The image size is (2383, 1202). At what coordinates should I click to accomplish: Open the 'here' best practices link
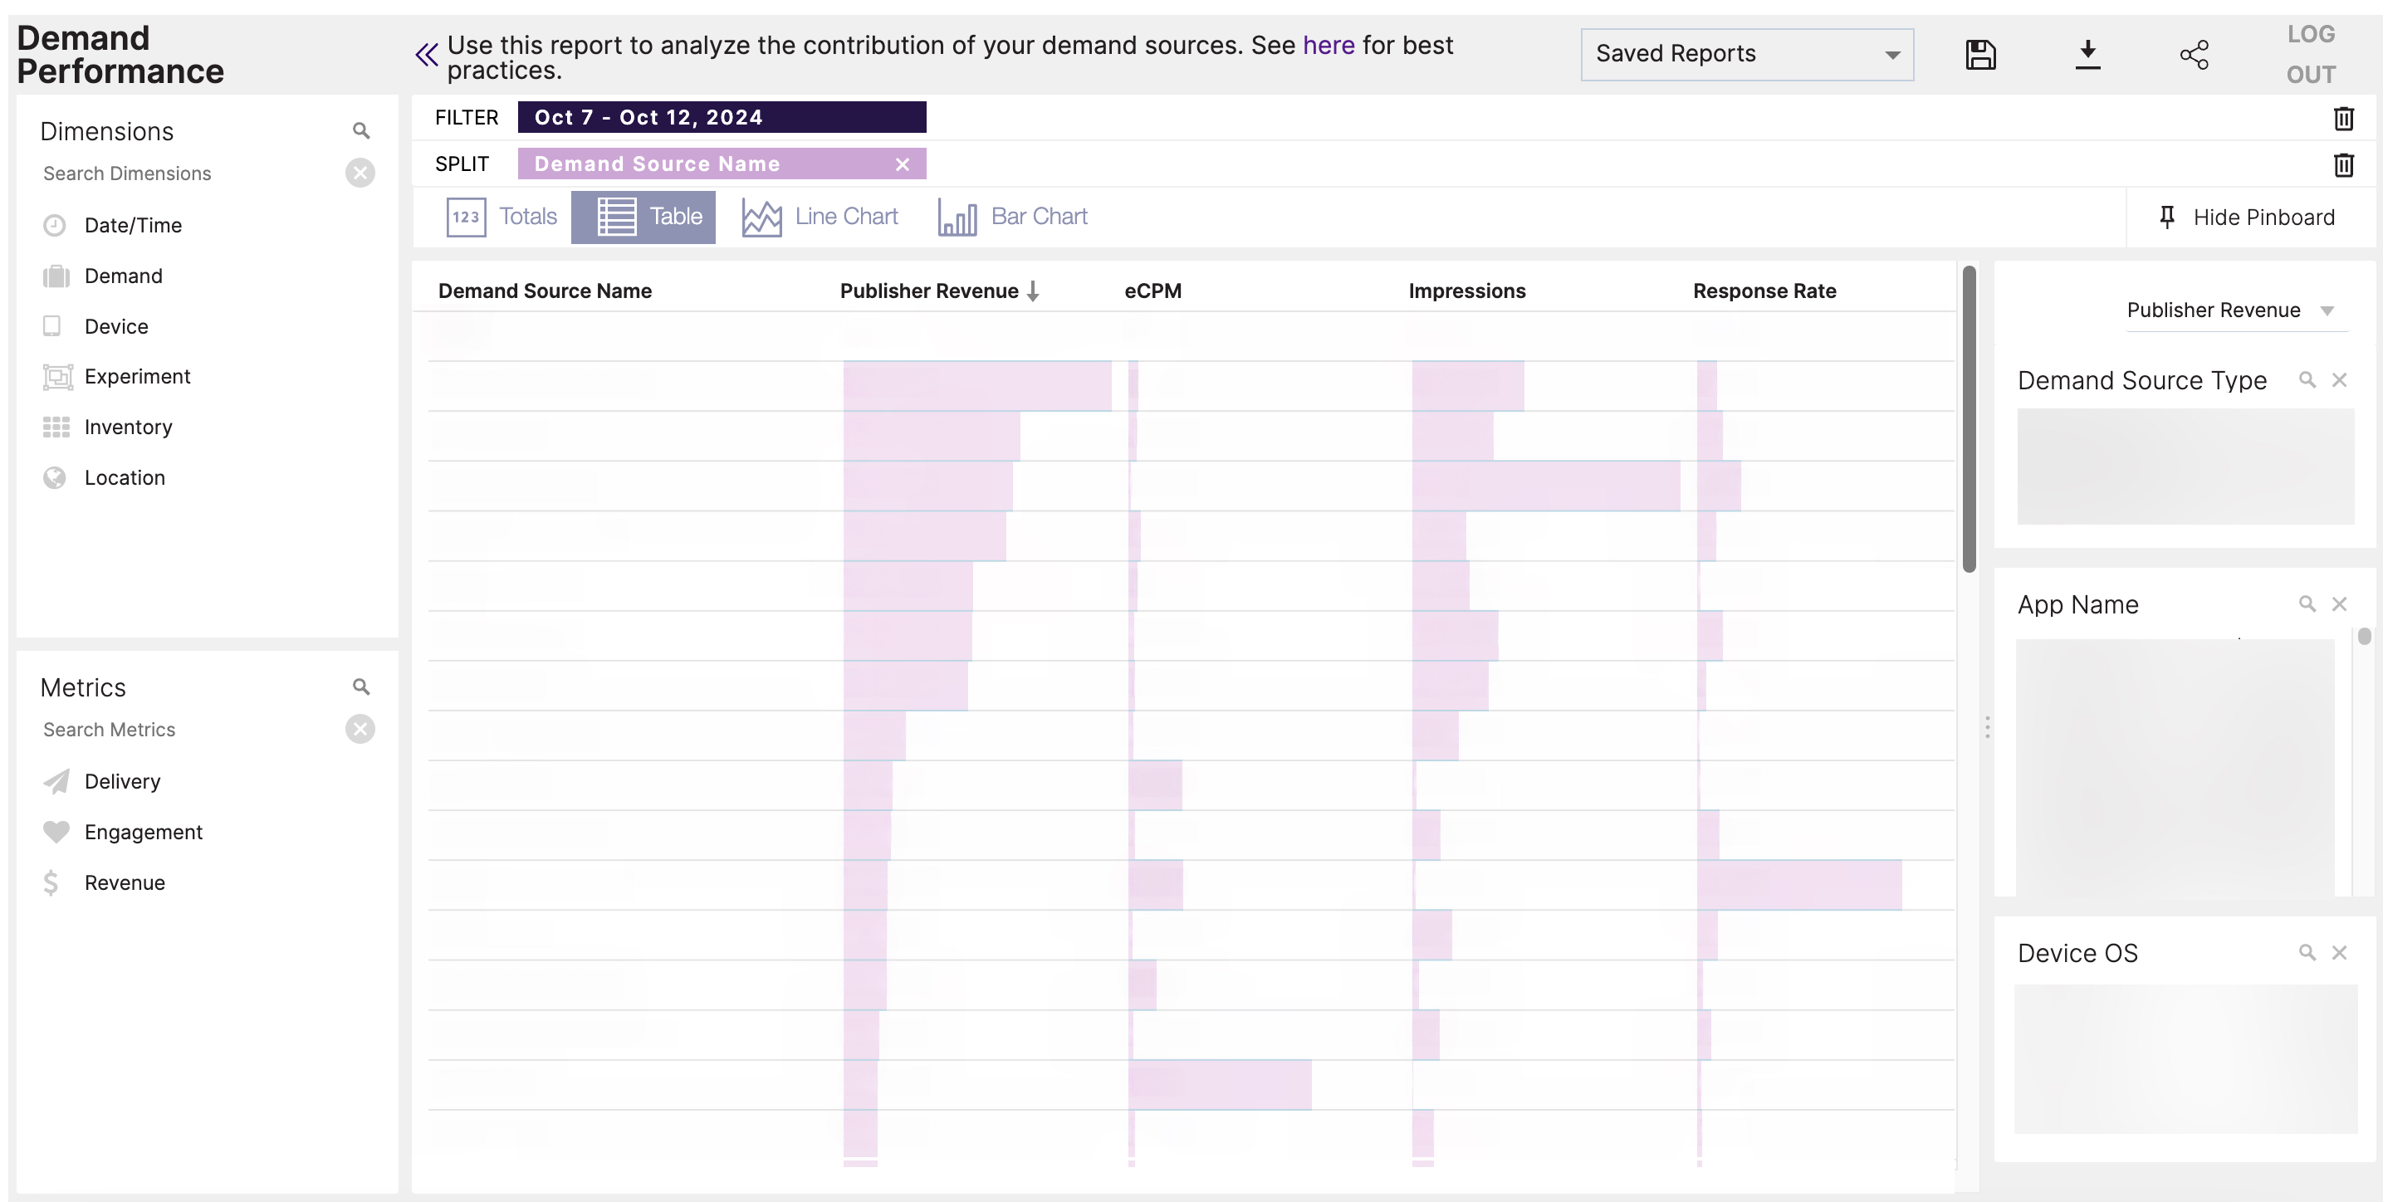[1329, 46]
